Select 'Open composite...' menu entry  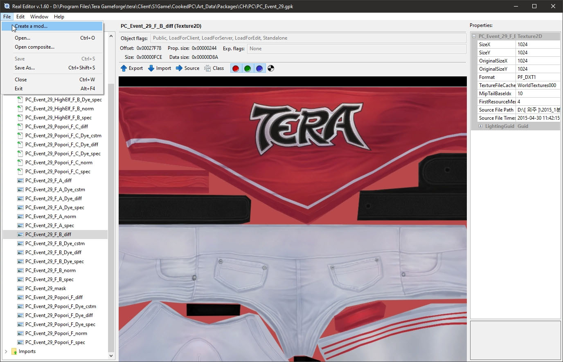(34, 47)
